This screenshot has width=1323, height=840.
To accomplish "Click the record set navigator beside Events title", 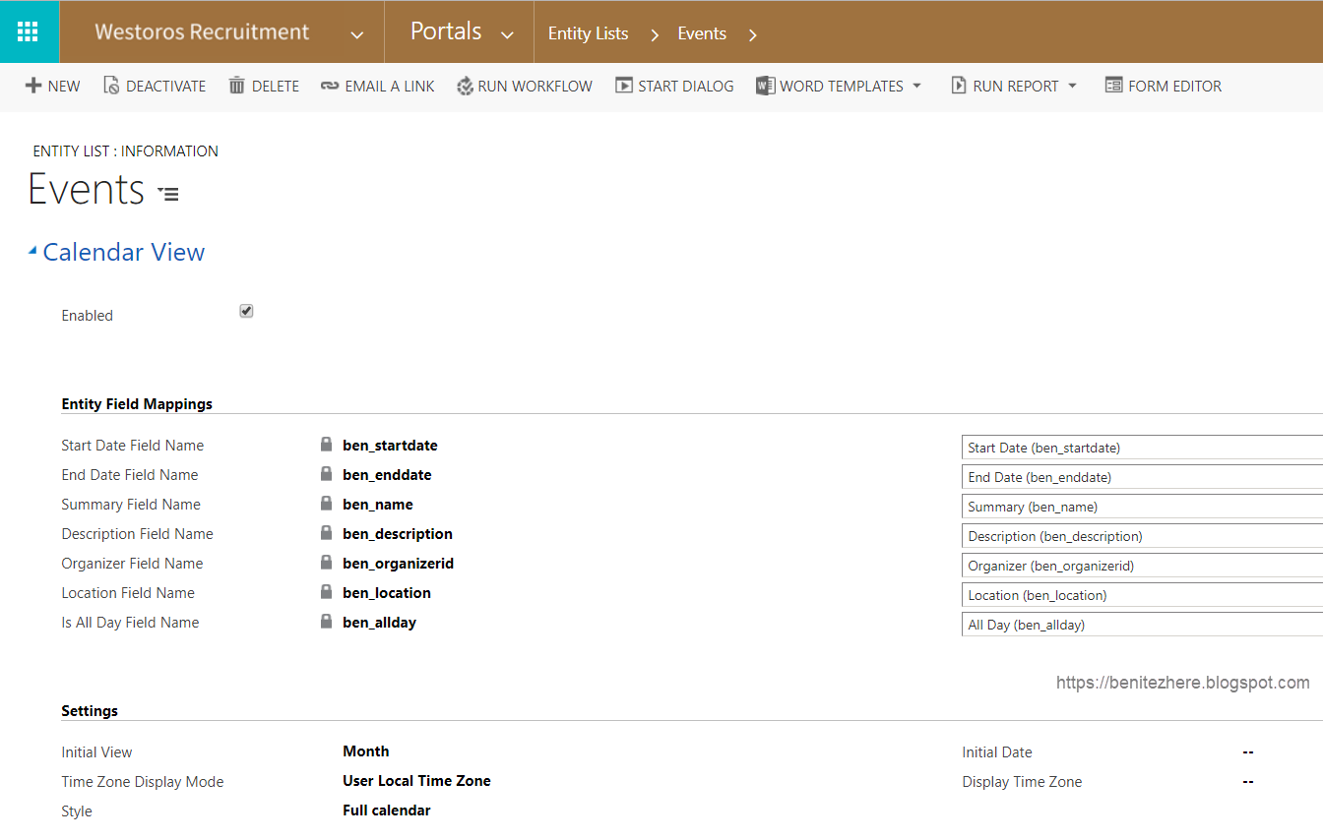I will [x=168, y=193].
